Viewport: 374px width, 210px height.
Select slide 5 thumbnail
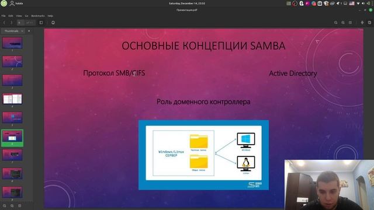[12, 118]
